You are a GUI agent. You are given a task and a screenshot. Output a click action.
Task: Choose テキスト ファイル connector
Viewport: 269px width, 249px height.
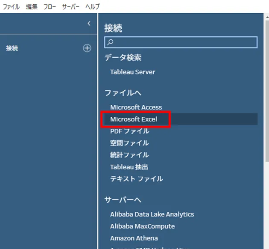click(x=136, y=179)
